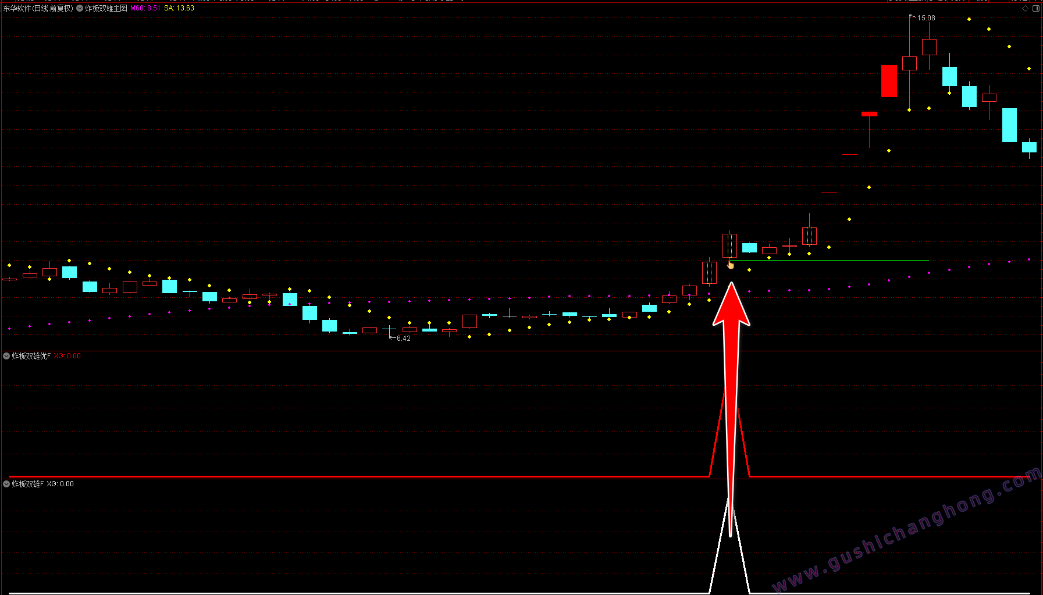Image resolution: width=1043 pixels, height=595 pixels.
Task: Open the dropdown beside 炸板双雄主图 indicator name
Action: 80,8
